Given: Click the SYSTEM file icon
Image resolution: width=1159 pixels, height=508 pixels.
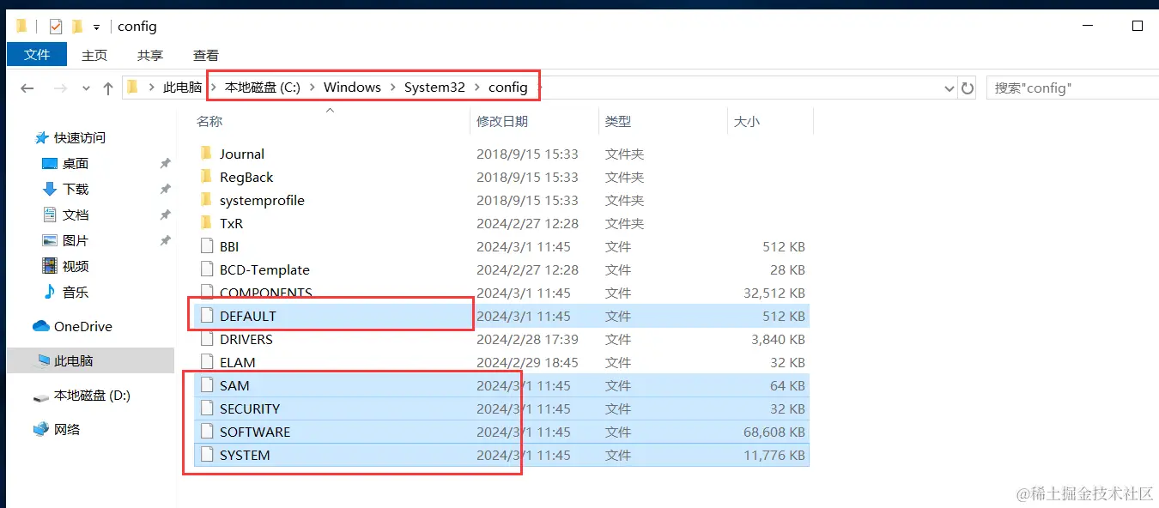Looking at the screenshot, I should click(x=206, y=455).
